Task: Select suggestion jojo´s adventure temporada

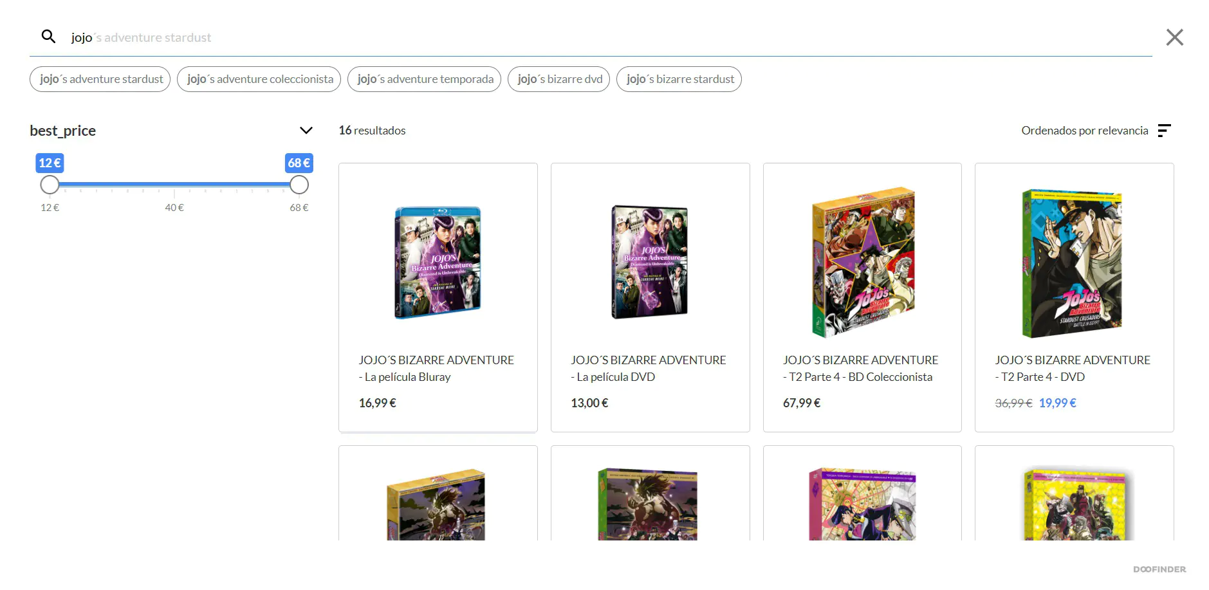Action: (424, 79)
